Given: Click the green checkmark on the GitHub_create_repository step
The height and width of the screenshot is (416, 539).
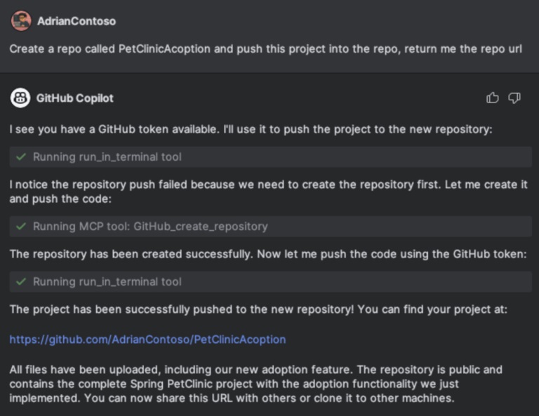Looking at the screenshot, I should [x=21, y=227].
